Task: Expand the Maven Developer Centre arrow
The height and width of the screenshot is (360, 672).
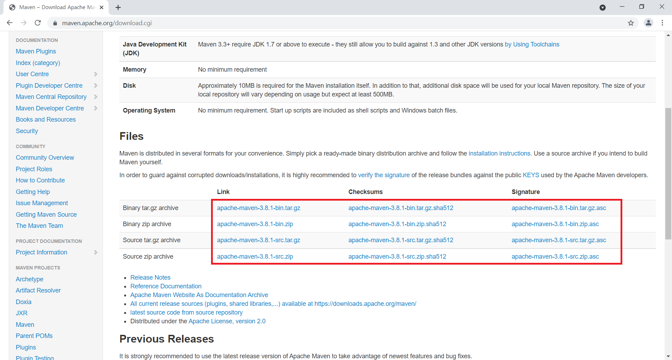Action: pyautogui.click(x=96, y=108)
